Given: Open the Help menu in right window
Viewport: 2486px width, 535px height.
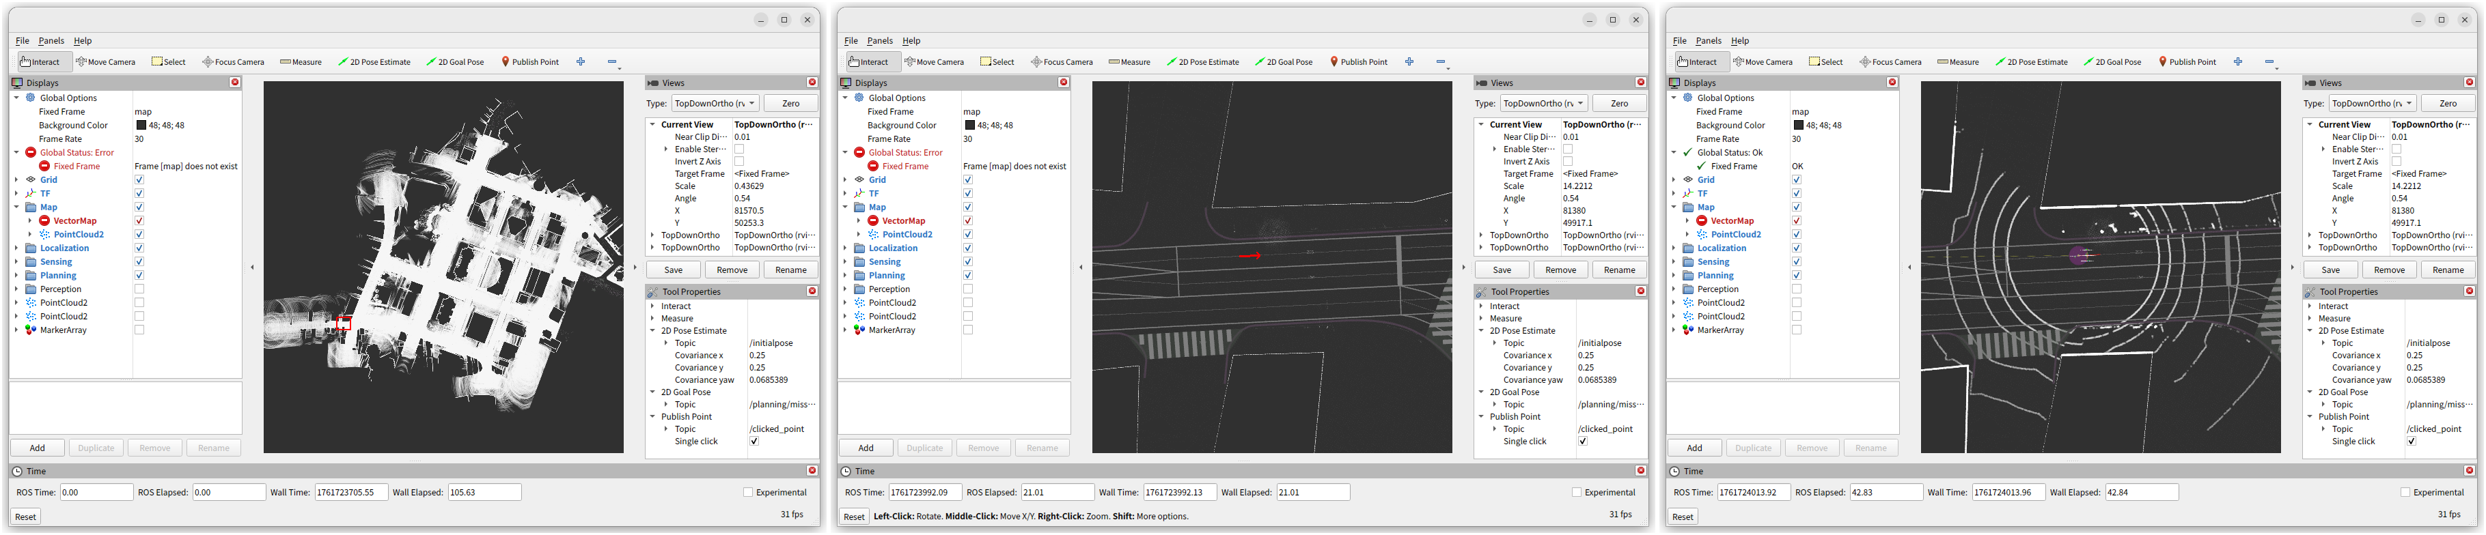Looking at the screenshot, I should coord(1740,40).
